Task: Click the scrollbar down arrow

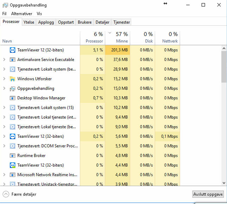Action: [x=224, y=183]
